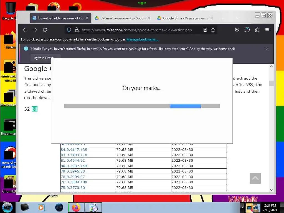
Task: Open version 80.0.3987.149 download link
Action: [74, 166]
